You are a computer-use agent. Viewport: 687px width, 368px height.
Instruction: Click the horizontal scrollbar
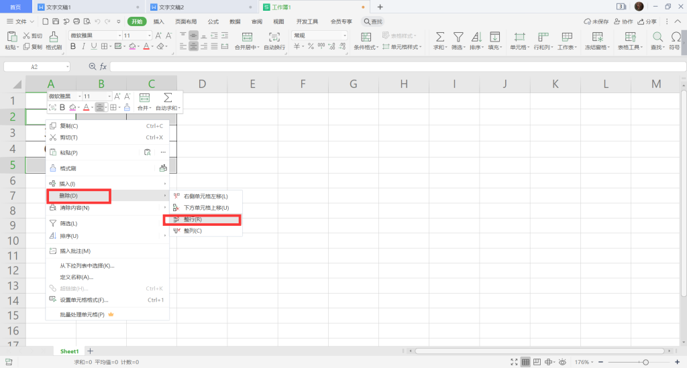click(x=540, y=351)
